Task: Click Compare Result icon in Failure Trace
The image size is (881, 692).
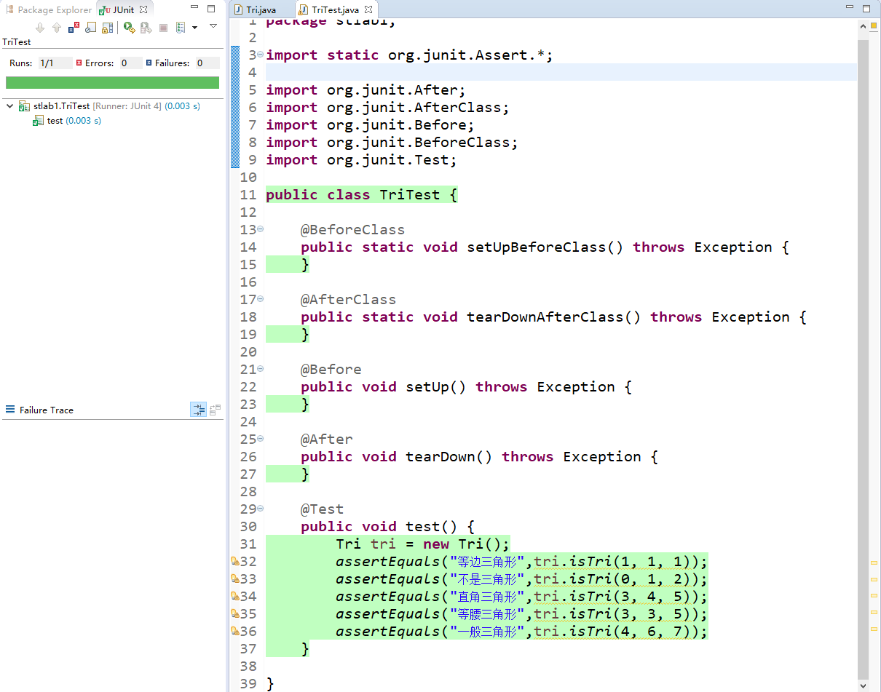Action: click(215, 410)
